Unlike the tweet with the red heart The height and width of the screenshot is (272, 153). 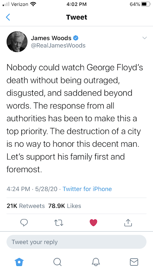[x=93, y=223]
